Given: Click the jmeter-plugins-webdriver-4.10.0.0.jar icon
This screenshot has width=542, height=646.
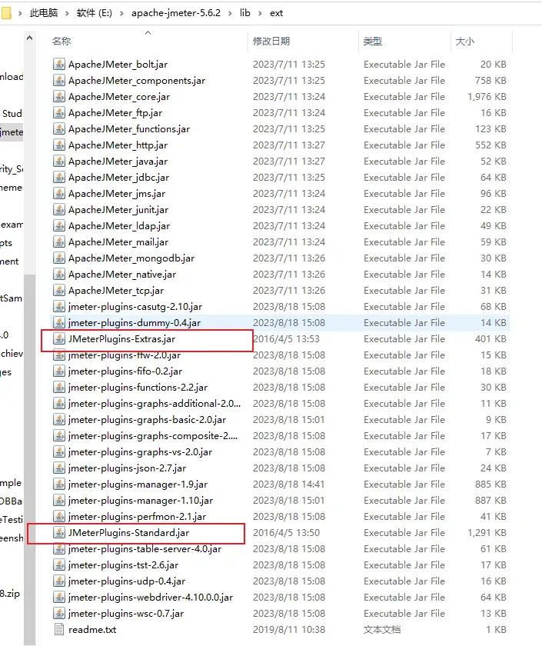Looking at the screenshot, I should (x=59, y=598).
